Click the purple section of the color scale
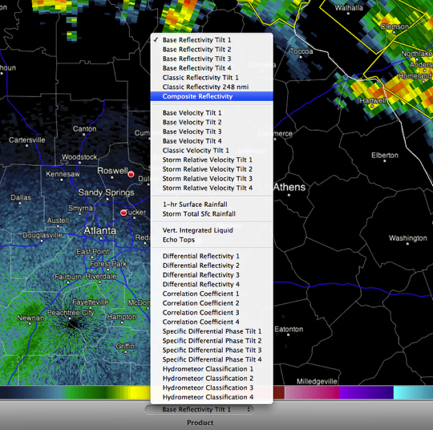Image resolution: width=433 pixels, height=430 pixels. (366, 392)
